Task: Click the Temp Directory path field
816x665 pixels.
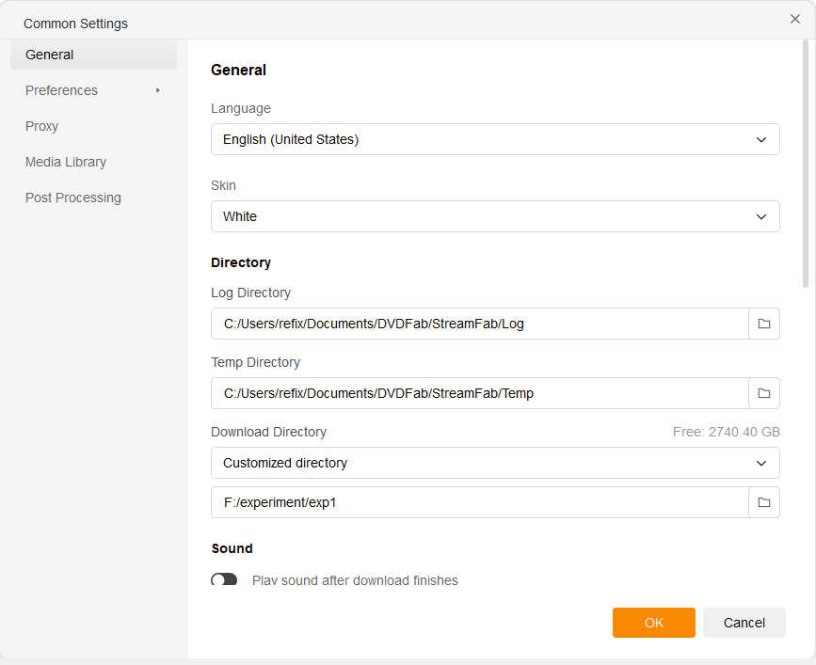Action: tap(480, 393)
